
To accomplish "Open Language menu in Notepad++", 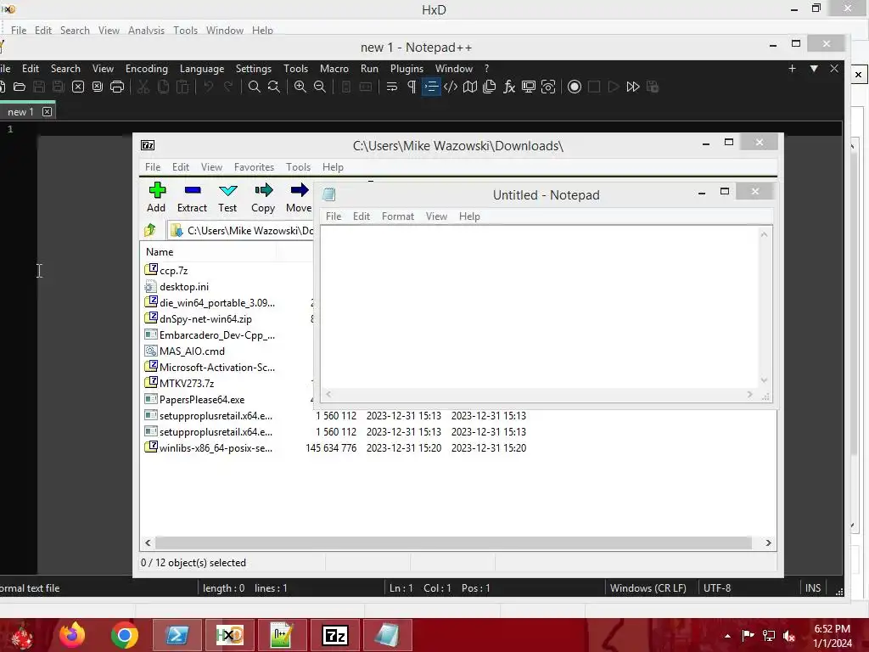I will click(x=202, y=68).
